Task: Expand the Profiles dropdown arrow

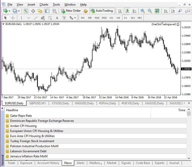Action: pos(19,11)
